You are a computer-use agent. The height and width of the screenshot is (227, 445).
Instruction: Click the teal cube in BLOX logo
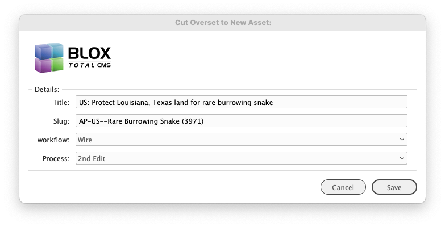(x=56, y=51)
